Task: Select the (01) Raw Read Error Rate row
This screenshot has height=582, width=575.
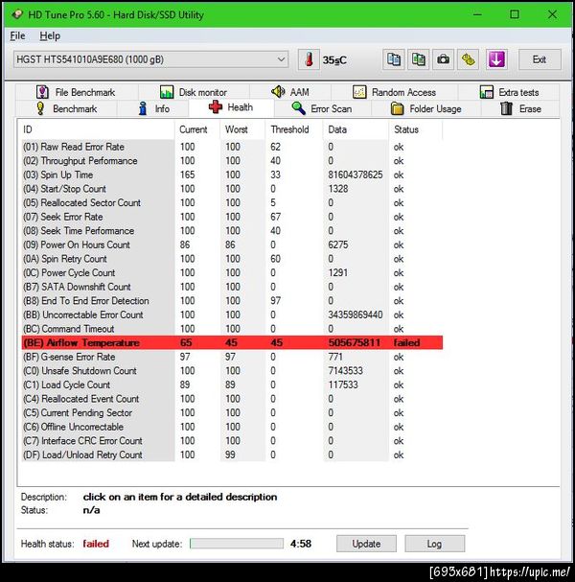Action: [232, 147]
